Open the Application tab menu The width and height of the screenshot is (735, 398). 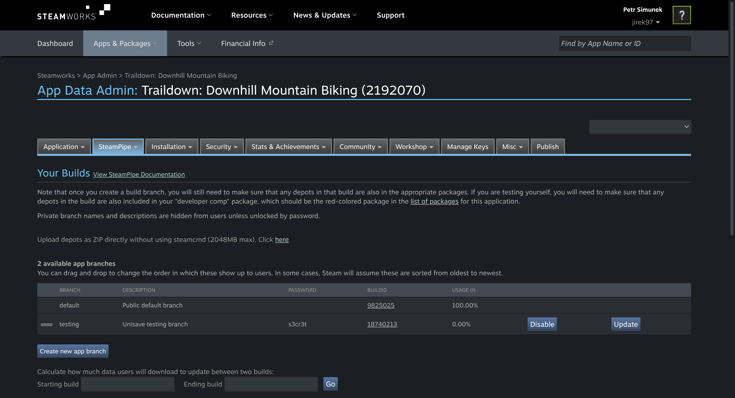click(x=64, y=146)
